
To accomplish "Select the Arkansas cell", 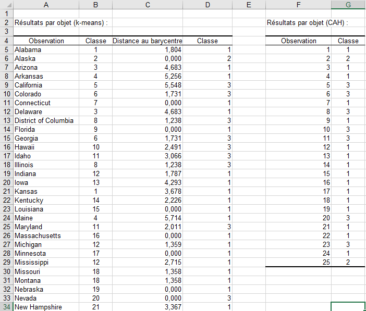I will coord(46,76).
